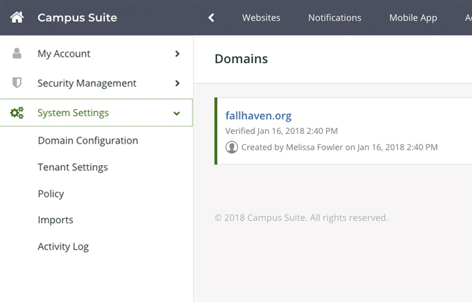472x302 pixels.
Task: Expand Security Management chevron
Action: 177,83
